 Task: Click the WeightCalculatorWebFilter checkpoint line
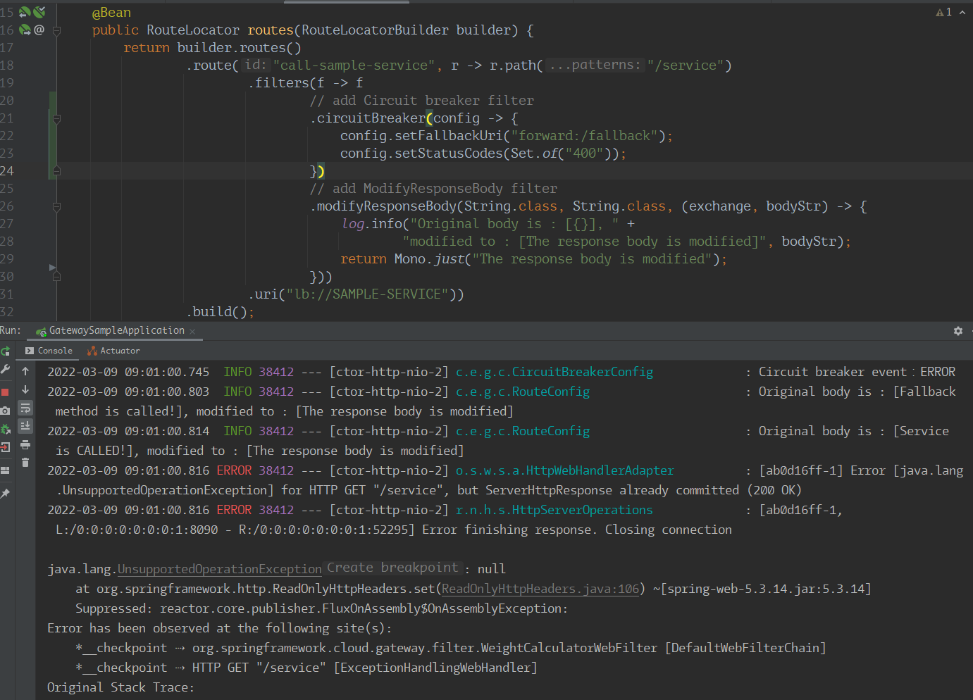click(x=451, y=648)
